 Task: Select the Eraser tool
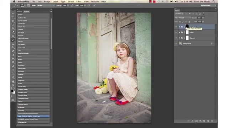13,51
